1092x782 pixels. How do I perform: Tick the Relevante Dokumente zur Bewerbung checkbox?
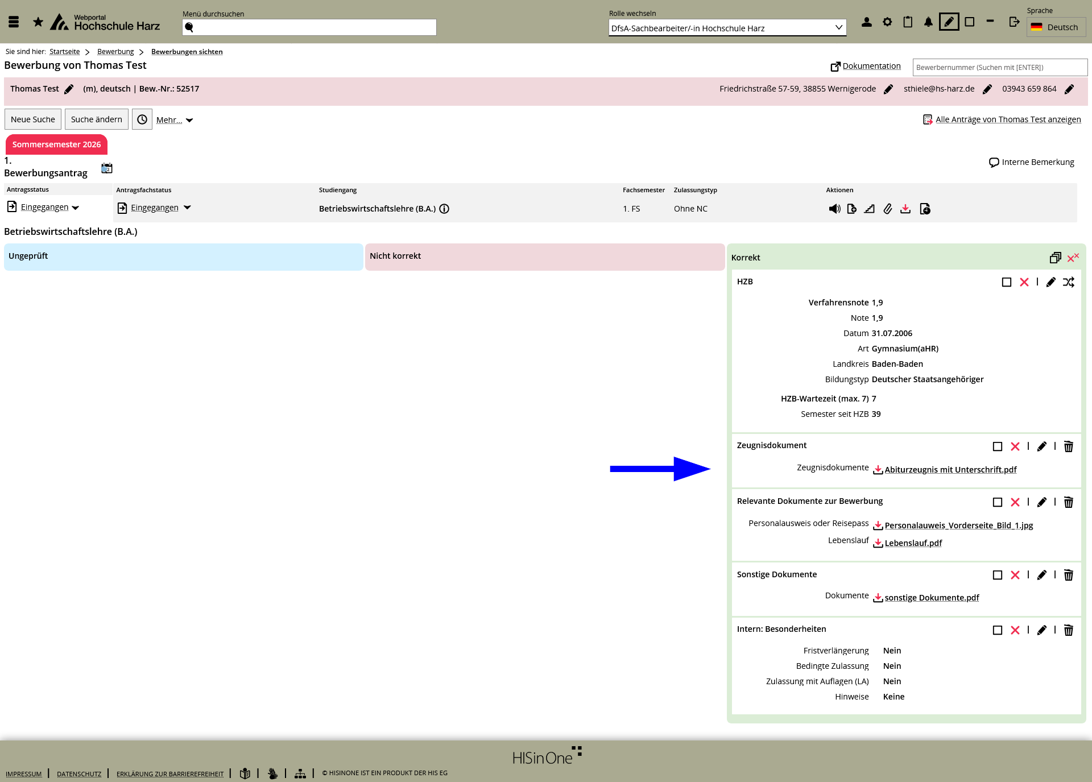tap(998, 502)
